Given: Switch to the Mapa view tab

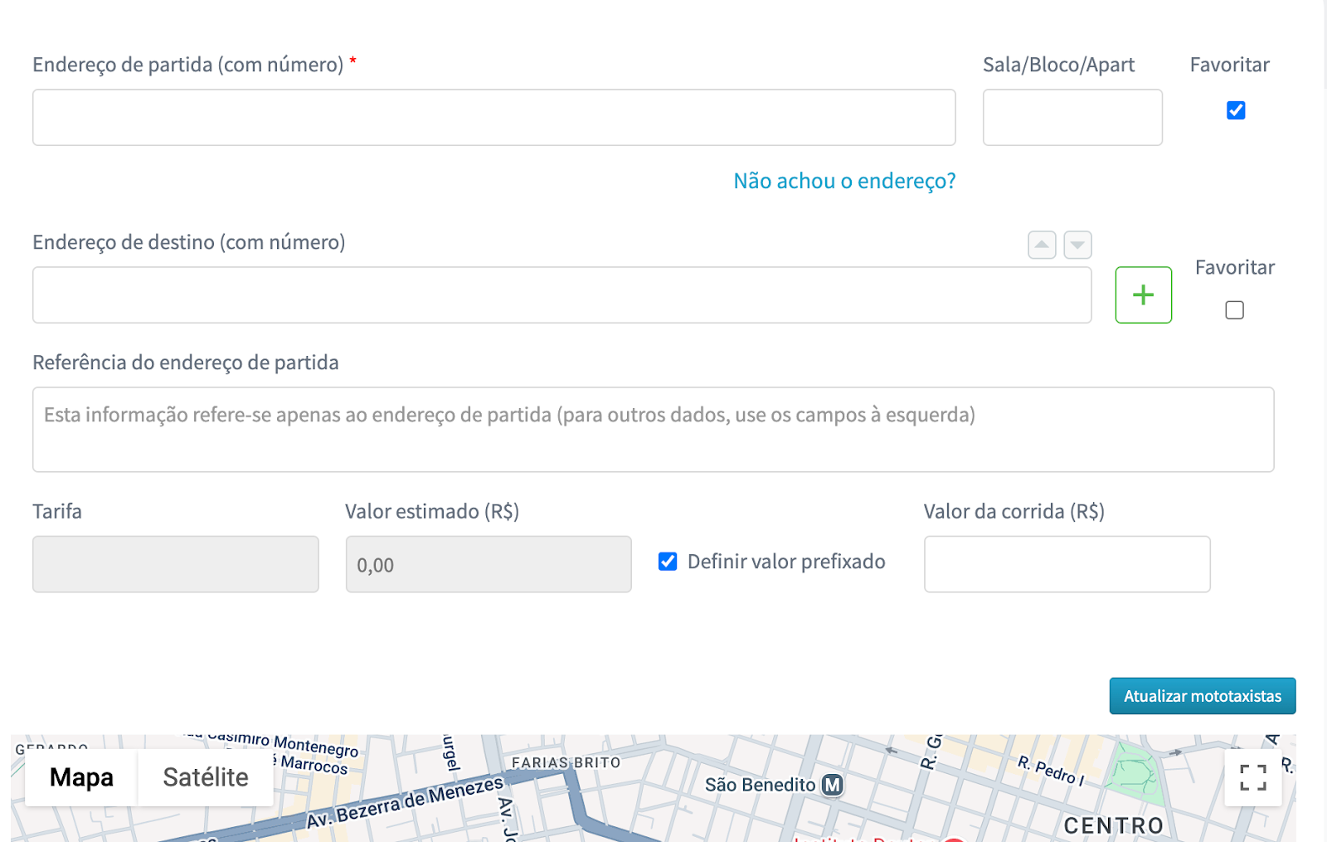Looking at the screenshot, I should pyautogui.click(x=81, y=777).
